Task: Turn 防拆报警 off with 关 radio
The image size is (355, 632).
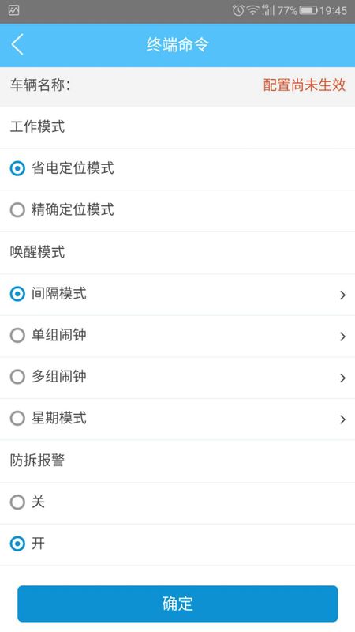Action: click(17, 502)
